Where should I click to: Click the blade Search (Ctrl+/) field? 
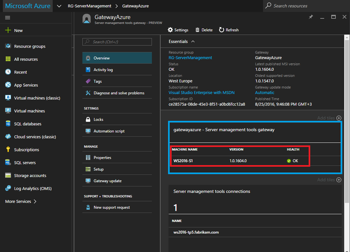click(117, 42)
